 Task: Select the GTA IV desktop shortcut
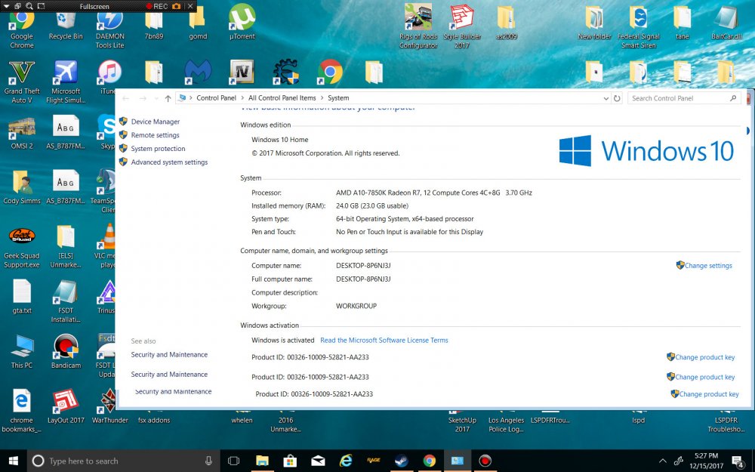[x=242, y=72]
